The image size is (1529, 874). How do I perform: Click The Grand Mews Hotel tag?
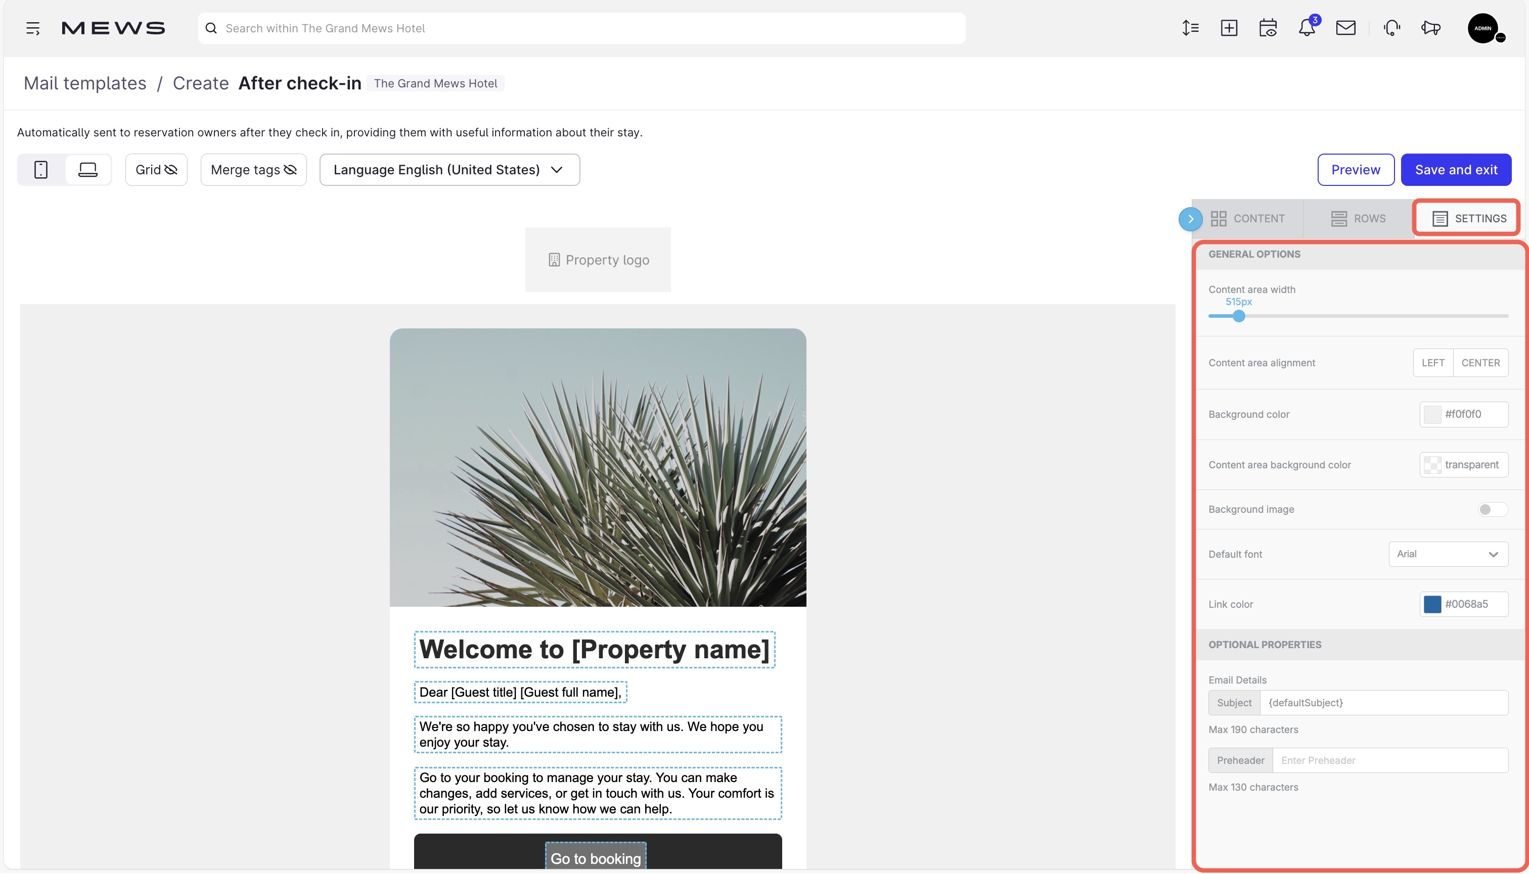point(435,83)
